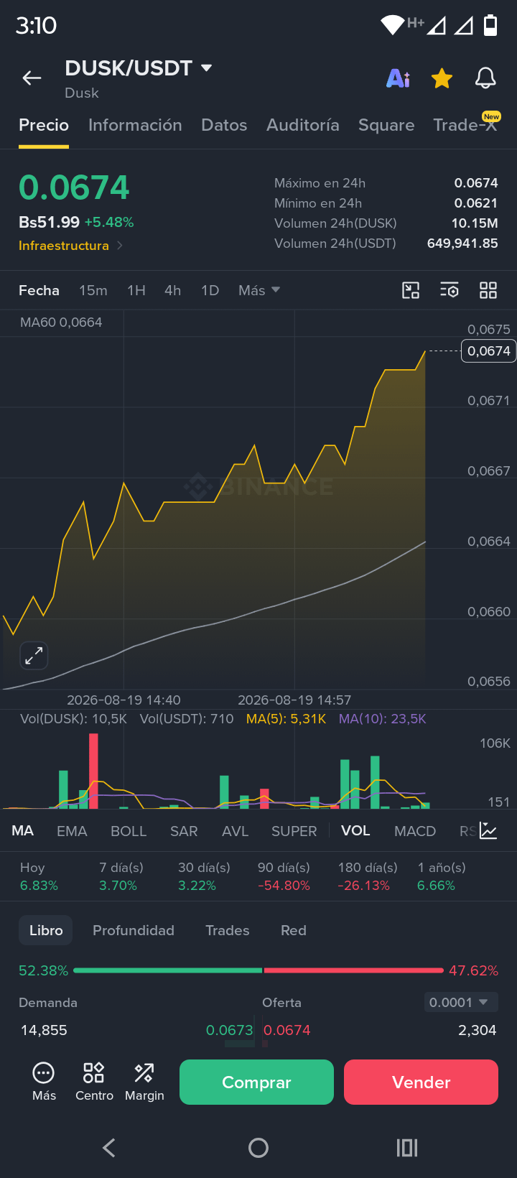
Task: Toggle the favorite star icon
Action: (x=442, y=78)
